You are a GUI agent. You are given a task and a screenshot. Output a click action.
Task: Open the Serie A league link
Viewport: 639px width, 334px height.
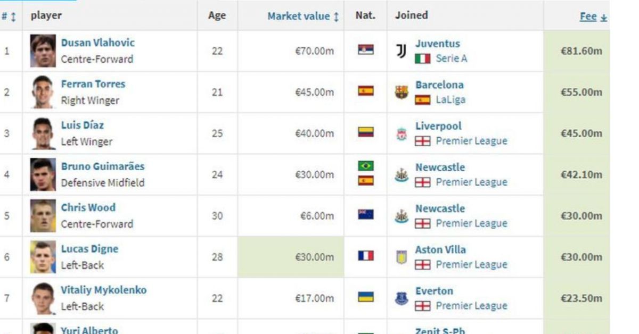click(451, 59)
